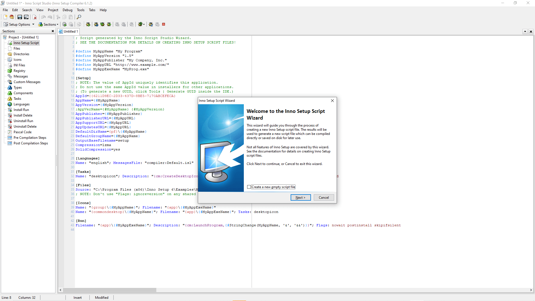
Task: Run the script with the first bug icon
Action: point(88,24)
